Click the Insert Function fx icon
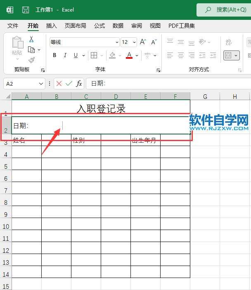The height and width of the screenshot is (290, 251). [x=79, y=84]
